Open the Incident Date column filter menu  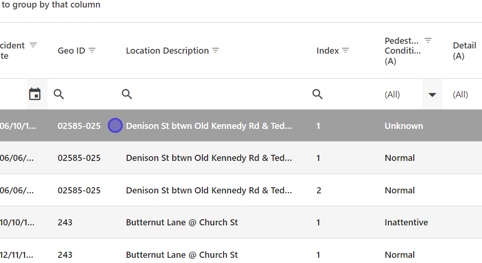coord(33,45)
